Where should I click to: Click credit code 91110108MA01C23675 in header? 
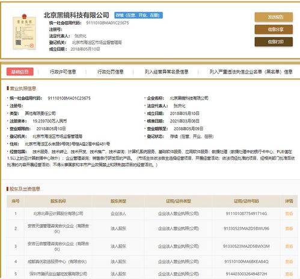click(108, 23)
